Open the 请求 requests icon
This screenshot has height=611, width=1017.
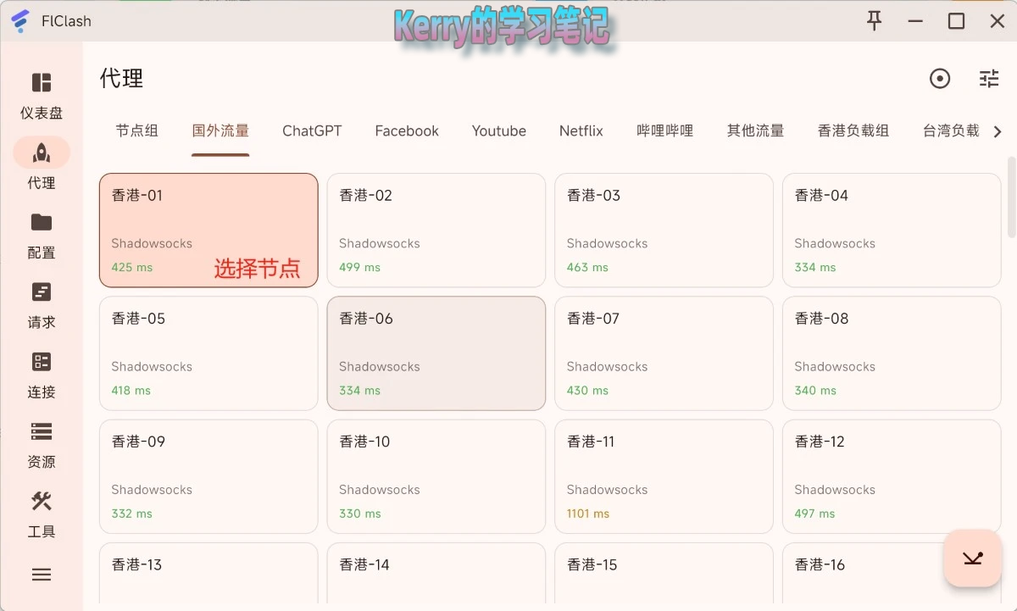(42, 292)
